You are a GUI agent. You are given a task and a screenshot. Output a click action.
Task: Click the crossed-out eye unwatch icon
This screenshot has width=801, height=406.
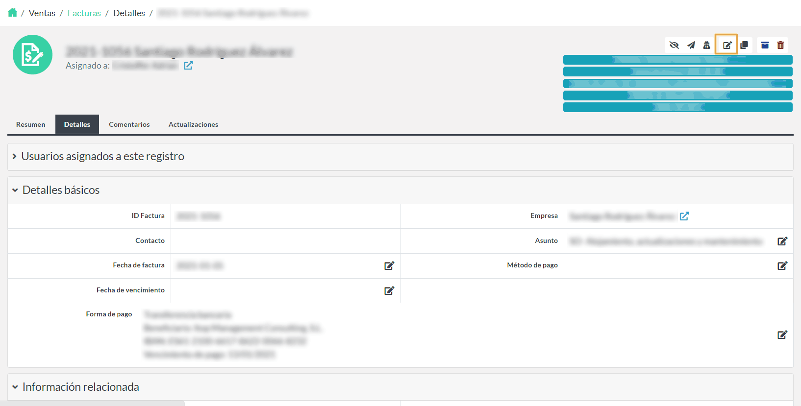pos(674,46)
